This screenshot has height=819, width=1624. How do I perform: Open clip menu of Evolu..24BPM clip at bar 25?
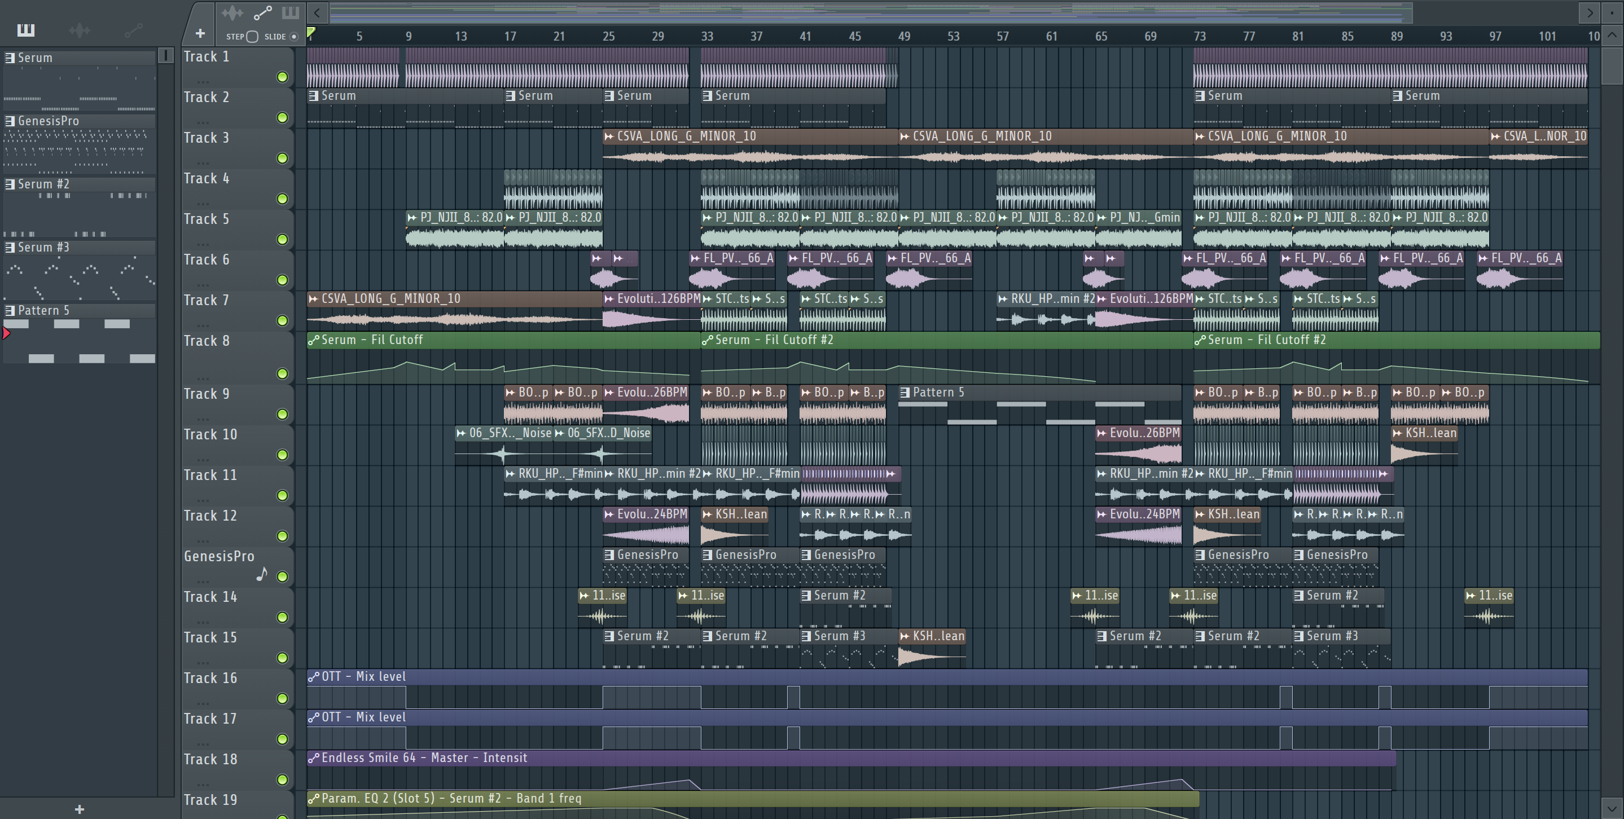(x=609, y=514)
